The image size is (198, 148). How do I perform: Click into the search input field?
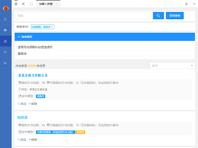pos(84,16)
